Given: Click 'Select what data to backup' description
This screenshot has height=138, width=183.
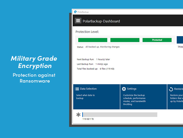Looking at the screenshot, I should (x=85, y=97).
